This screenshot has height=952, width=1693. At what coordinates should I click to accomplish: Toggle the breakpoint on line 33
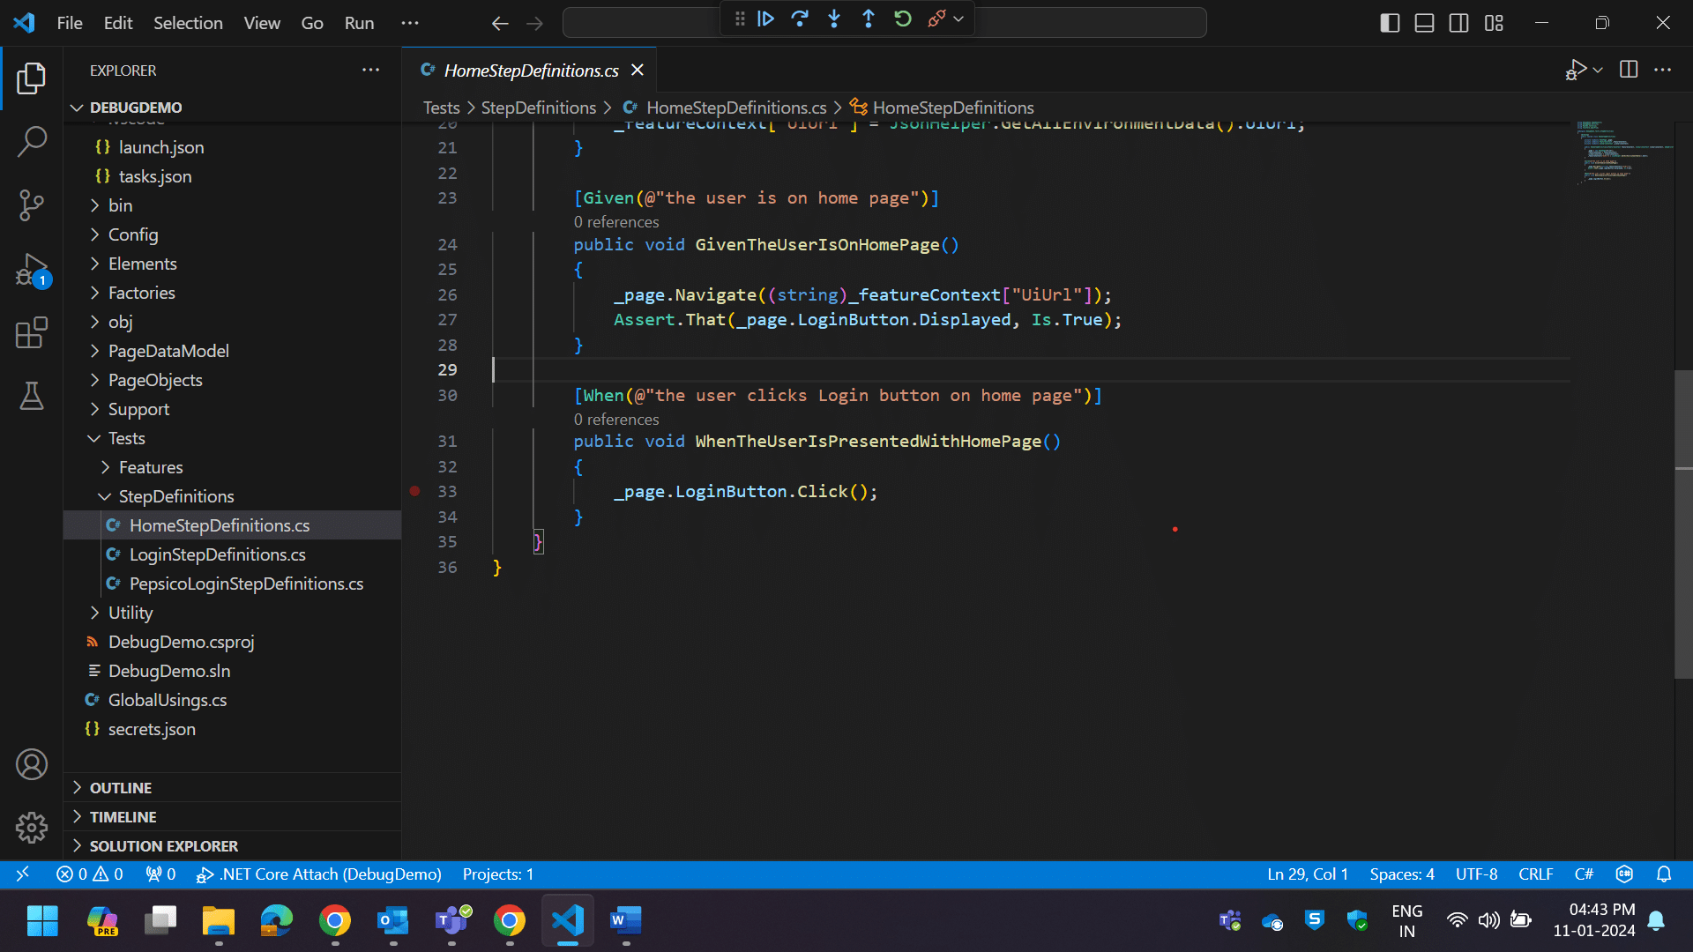(414, 491)
